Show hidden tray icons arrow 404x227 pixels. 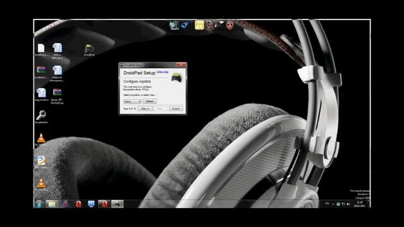333,204
